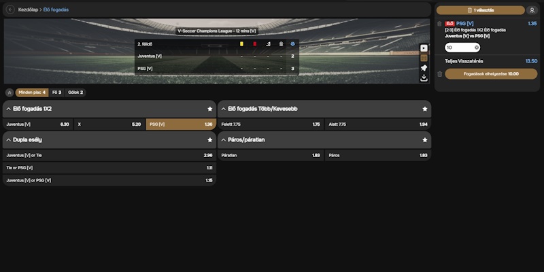Click the live stream play icon
The image size is (544, 272).
tap(424, 48)
